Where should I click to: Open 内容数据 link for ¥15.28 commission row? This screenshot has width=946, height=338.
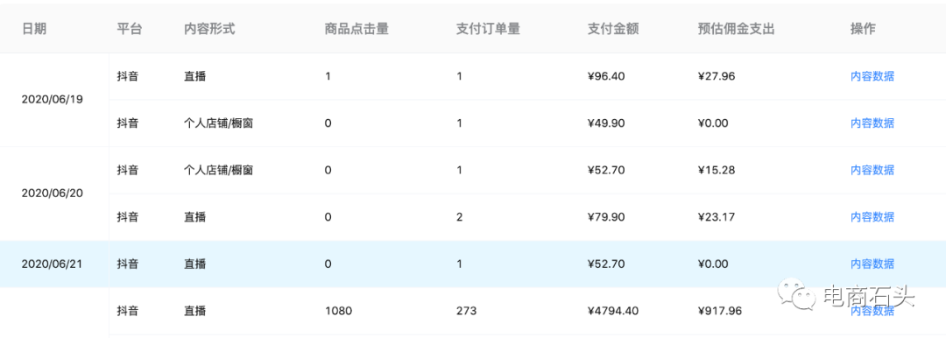click(x=872, y=170)
